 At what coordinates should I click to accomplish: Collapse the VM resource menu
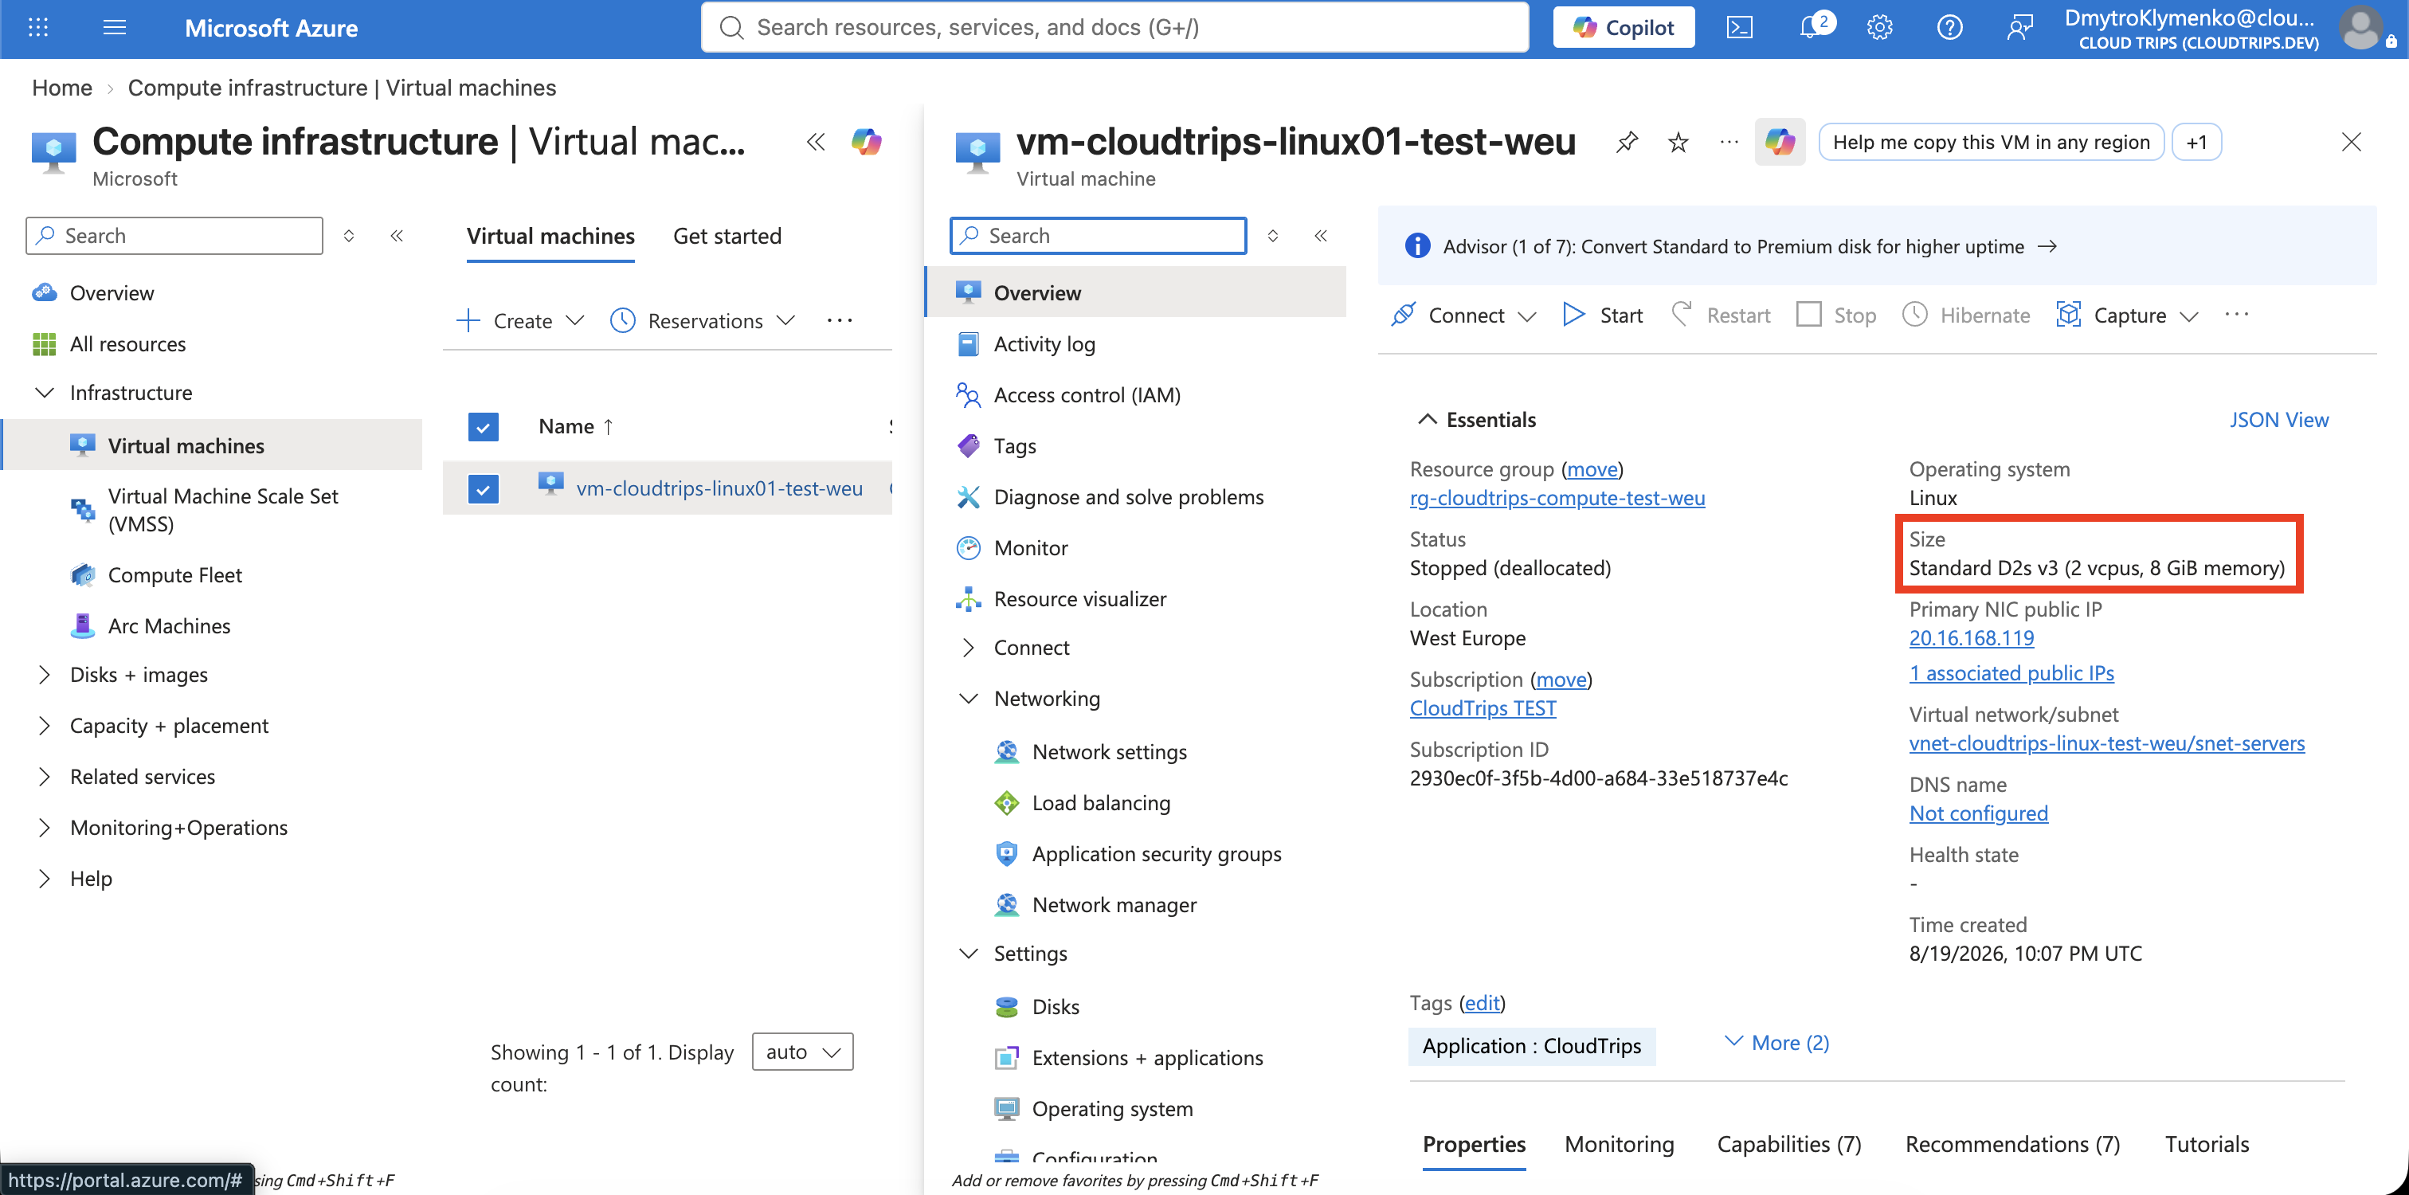1321,236
